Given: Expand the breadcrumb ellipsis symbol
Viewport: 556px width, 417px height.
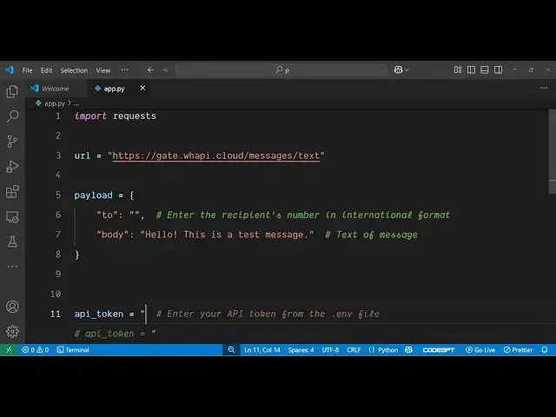Looking at the screenshot, I should (76, 103).
